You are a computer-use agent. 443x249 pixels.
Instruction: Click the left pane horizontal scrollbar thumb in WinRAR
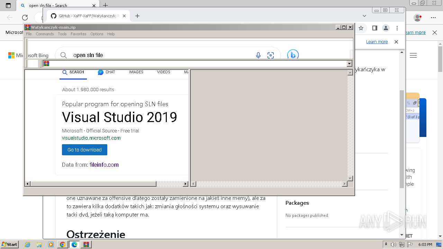tap(93, 184)
